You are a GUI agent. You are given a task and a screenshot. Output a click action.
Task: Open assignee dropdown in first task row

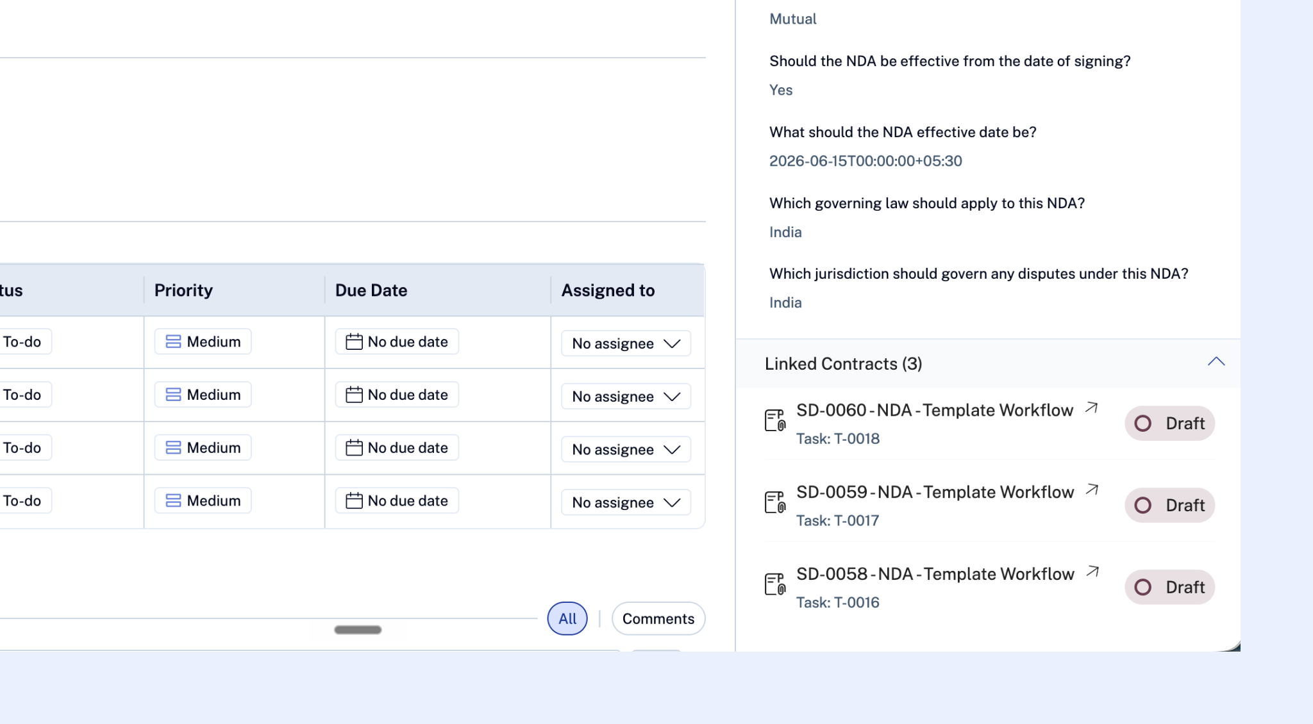coord(626,343)
